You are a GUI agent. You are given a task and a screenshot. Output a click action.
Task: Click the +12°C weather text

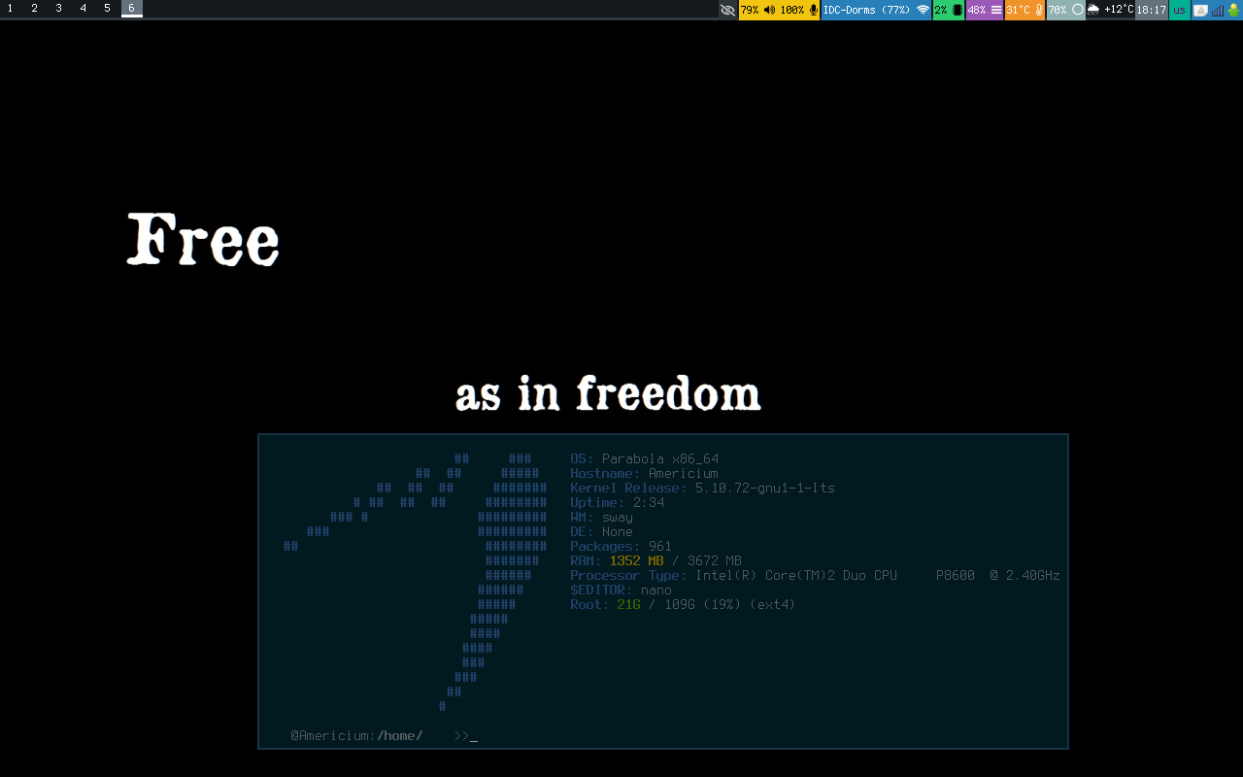point(1119,10)
